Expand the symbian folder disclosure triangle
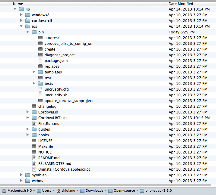 [21, 175]
